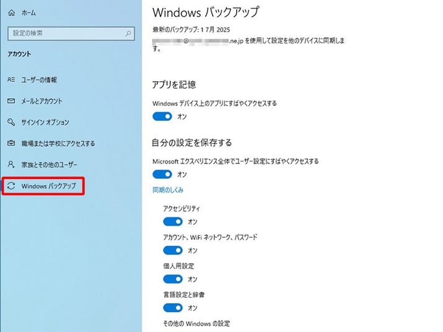Toggle アカウント、WiFi ネットワーク、パスワード switch

coord(173,250)
